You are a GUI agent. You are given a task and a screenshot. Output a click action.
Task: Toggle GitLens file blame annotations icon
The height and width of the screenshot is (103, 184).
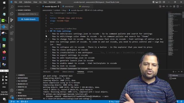[174, 6]
